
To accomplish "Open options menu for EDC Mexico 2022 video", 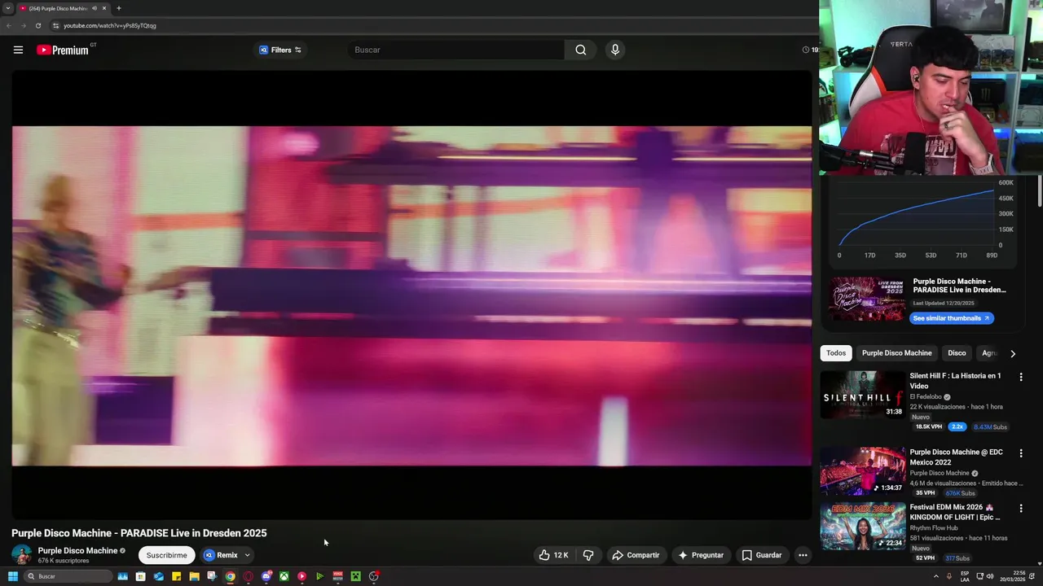I will point(1021,453).
